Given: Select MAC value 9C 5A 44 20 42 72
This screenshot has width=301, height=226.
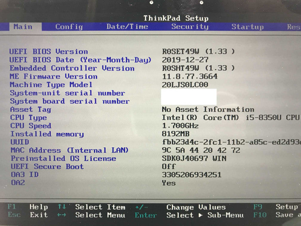Looking at the screenshot, I should pos(201,150).
